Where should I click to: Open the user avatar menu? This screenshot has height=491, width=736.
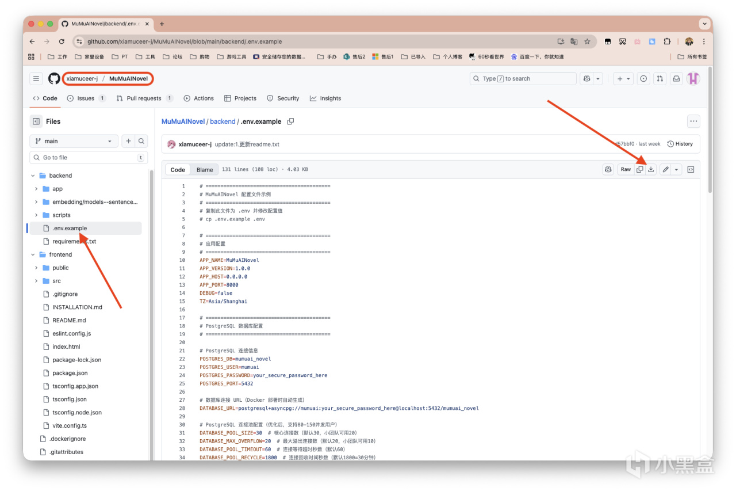click(693, 79)
